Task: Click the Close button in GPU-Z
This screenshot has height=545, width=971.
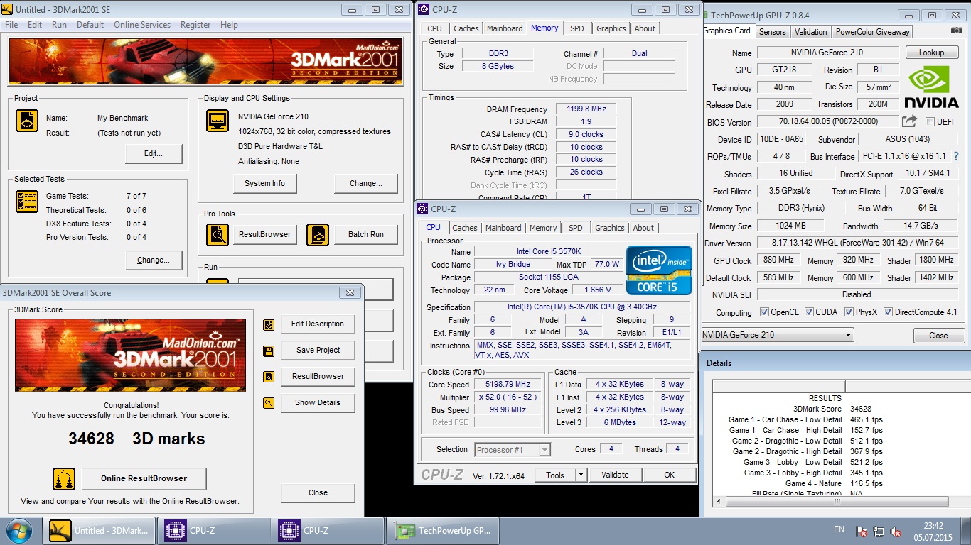Action: coord(938,336)
